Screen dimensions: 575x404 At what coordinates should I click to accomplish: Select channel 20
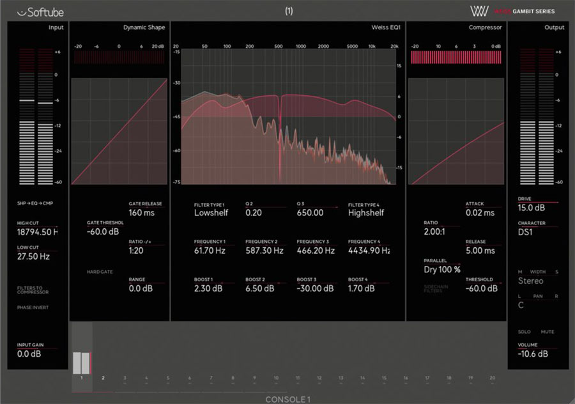coord(492,378)
